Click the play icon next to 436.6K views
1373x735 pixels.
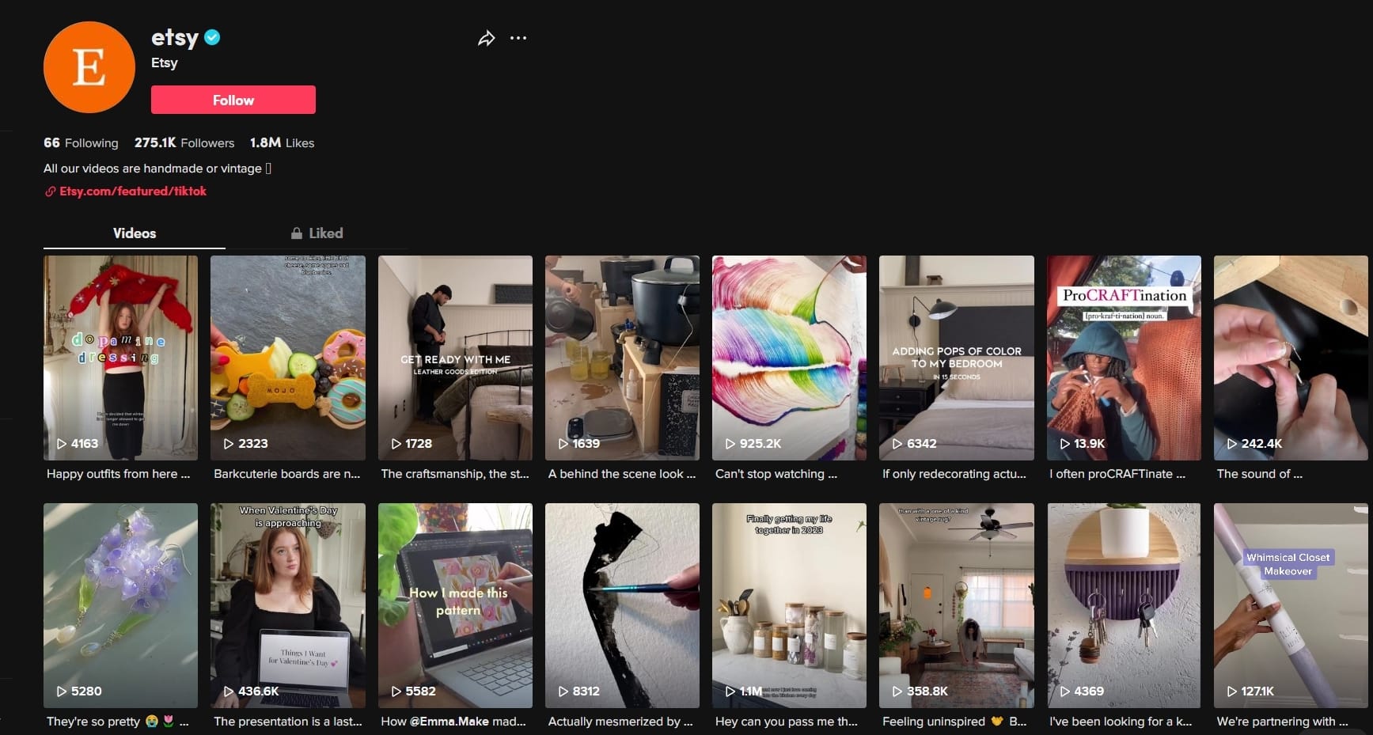click(228, 691)
